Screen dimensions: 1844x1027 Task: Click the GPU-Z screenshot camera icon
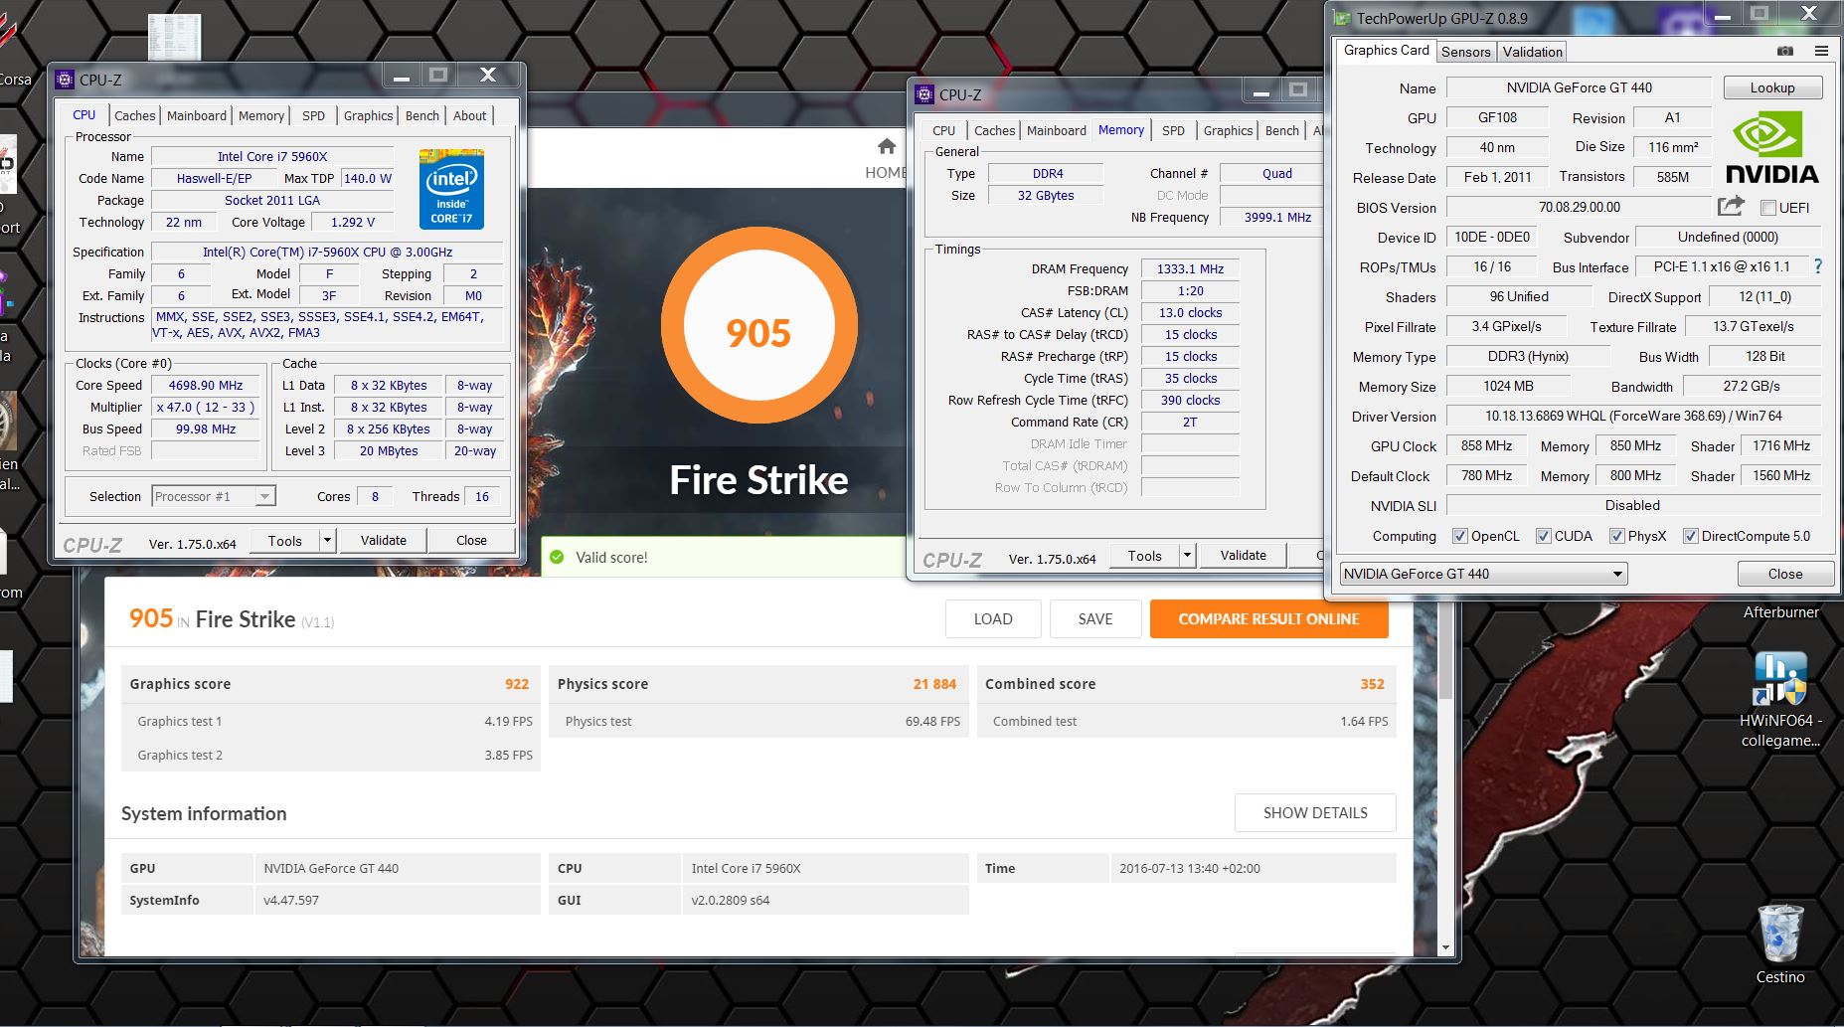(x=1785, y=51)
